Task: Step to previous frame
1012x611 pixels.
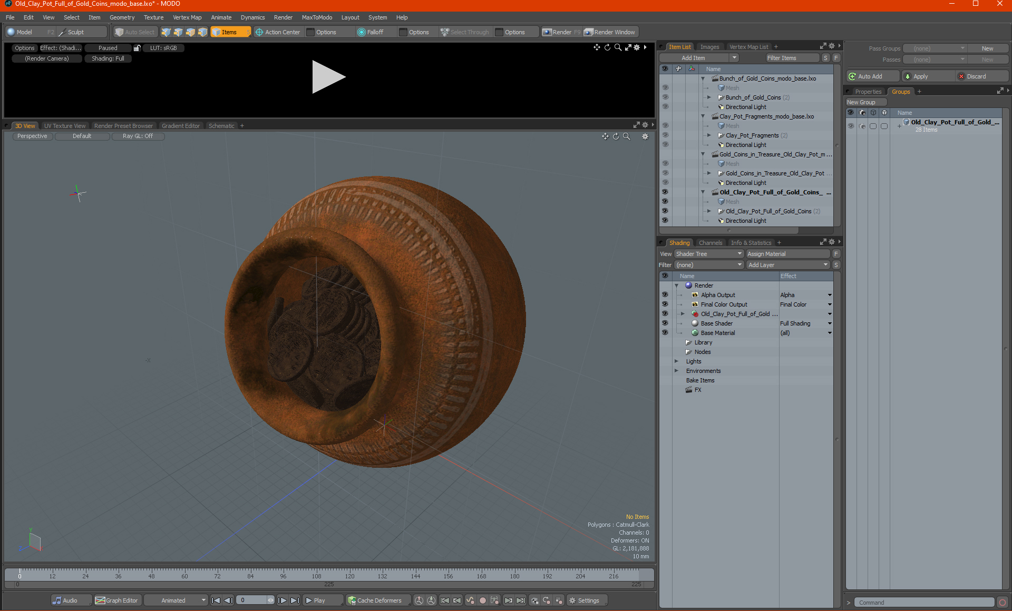Action: (228, 600)
